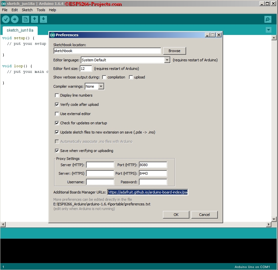This screenshot has height=270, width=278.
Task: Open the File menu
Action: click(5, 10)
